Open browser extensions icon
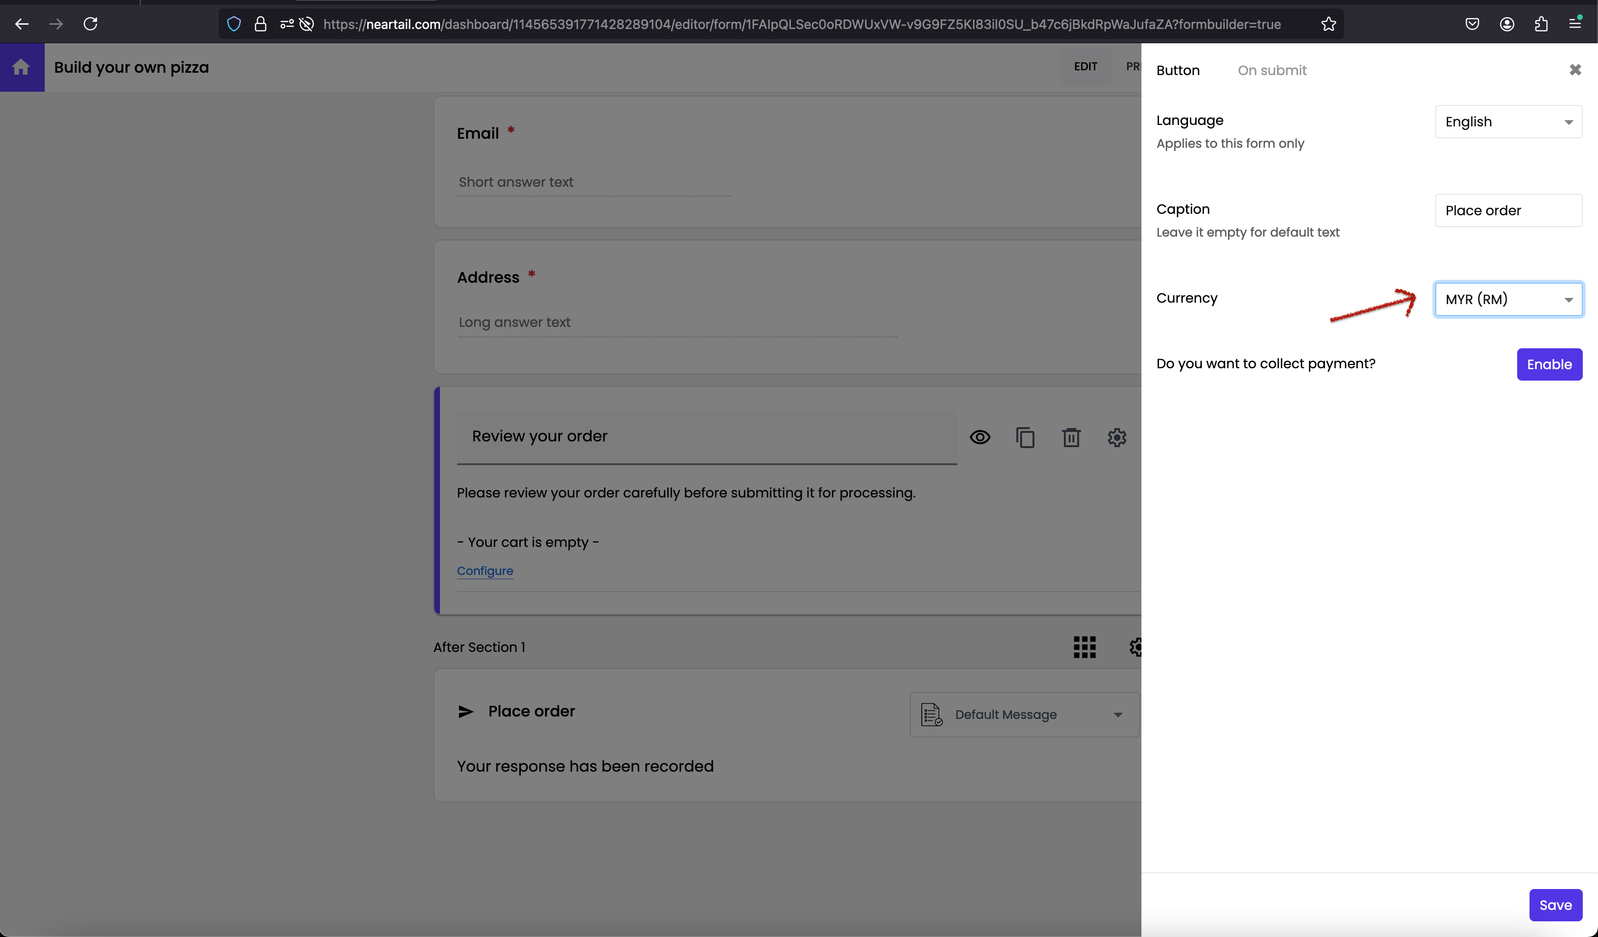The image size is (1598, 937). (1541, 24)
